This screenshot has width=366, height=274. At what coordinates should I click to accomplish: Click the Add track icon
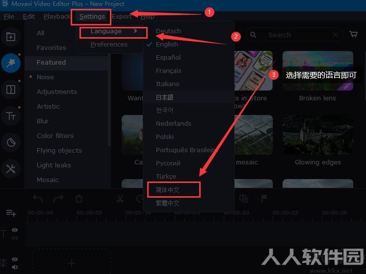point(11,213)
